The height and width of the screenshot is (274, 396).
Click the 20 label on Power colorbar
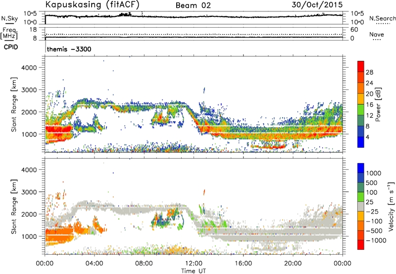(369, 94)
